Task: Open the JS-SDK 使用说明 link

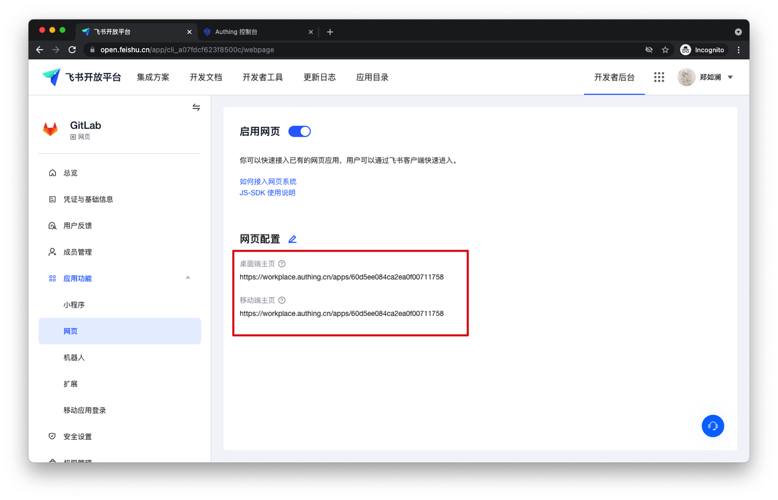Action: 267,193
